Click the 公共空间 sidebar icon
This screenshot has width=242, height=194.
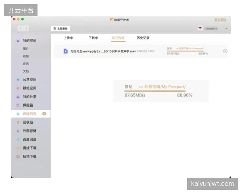point(18,80)
